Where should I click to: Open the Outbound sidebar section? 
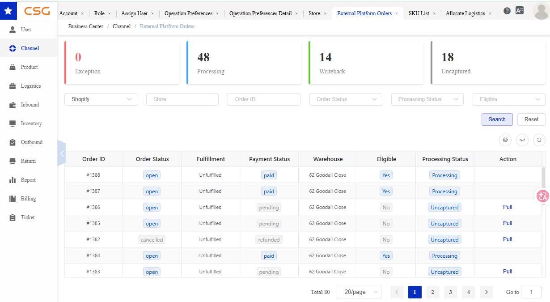29,142
